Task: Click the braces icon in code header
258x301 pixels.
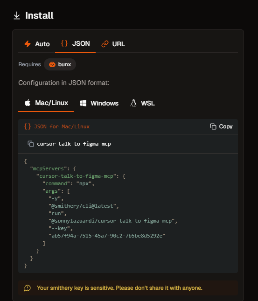Action: click(x=28, y=126)
